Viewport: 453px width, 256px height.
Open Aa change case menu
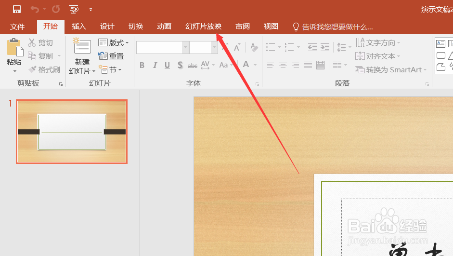[x=226, y=65]
